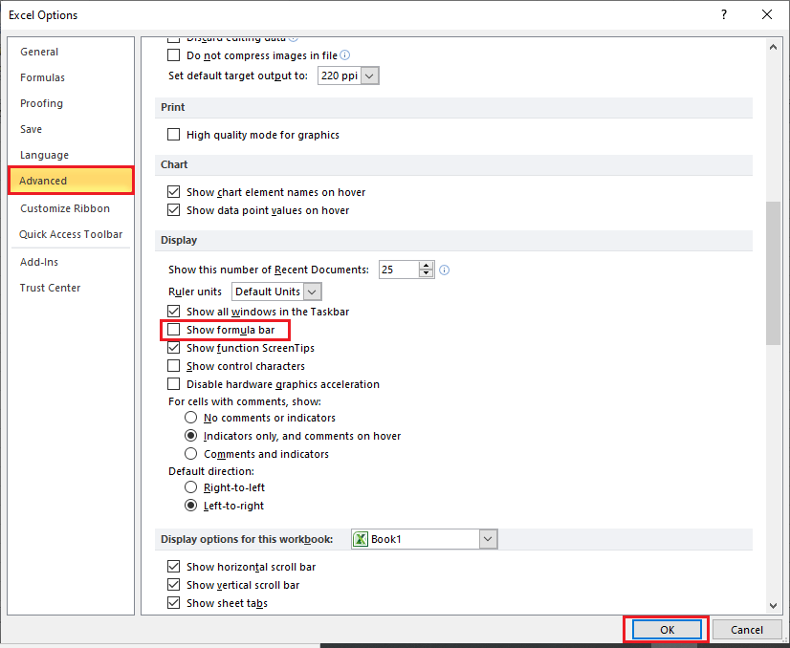Image resolution: width=790 pixels, height=648 pixels.
Task: Check Disable hardware graphics acceleration
Action: [173, 383]
